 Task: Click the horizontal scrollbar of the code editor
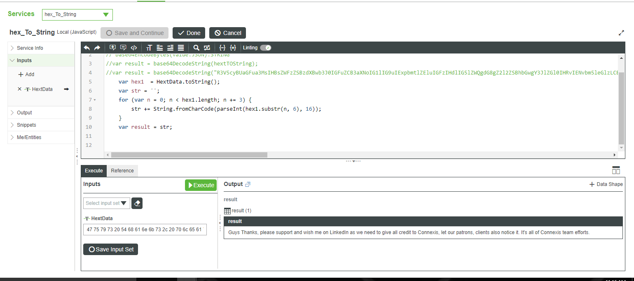tap(189, 155)
